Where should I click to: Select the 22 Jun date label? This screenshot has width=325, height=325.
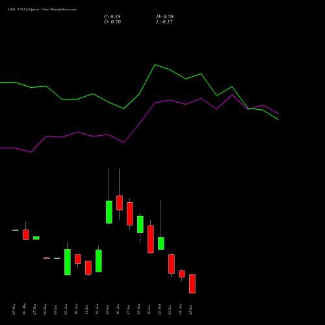160,309
